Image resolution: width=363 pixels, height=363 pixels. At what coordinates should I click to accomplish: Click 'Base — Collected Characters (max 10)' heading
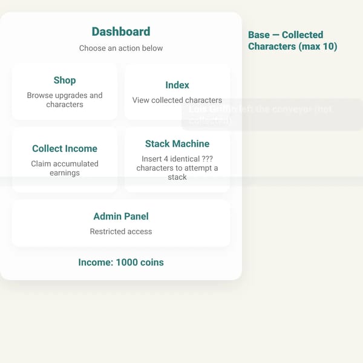(293, 41)
